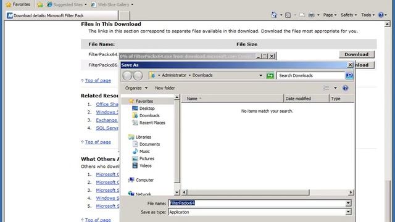Select Administrator in the address breadcrumb

pos(174,75)
